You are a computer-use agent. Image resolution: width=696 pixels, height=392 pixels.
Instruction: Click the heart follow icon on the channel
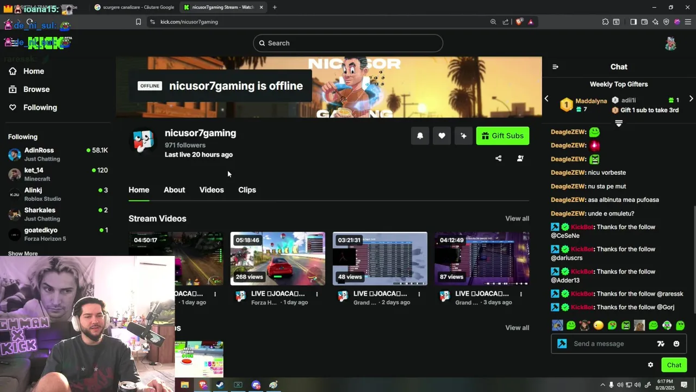click(442, 136)
